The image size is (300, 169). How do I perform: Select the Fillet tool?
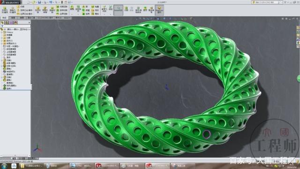72,8
